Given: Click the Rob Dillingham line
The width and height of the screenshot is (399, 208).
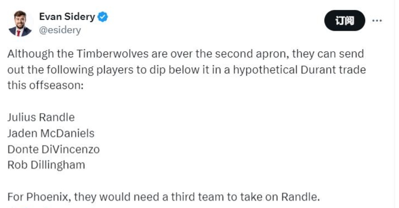Looking at the screenshot, I should click(x=46, y=165).
